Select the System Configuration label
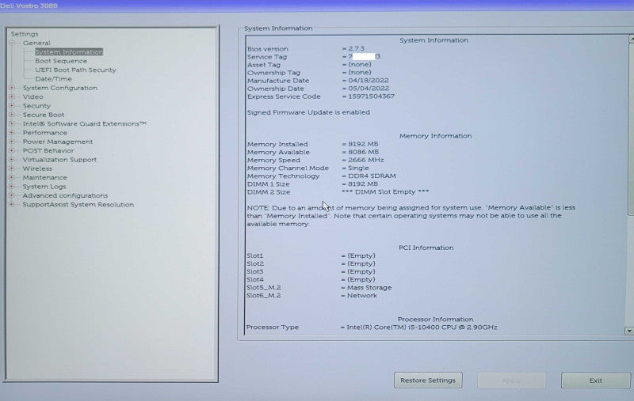 coord(60,88)
